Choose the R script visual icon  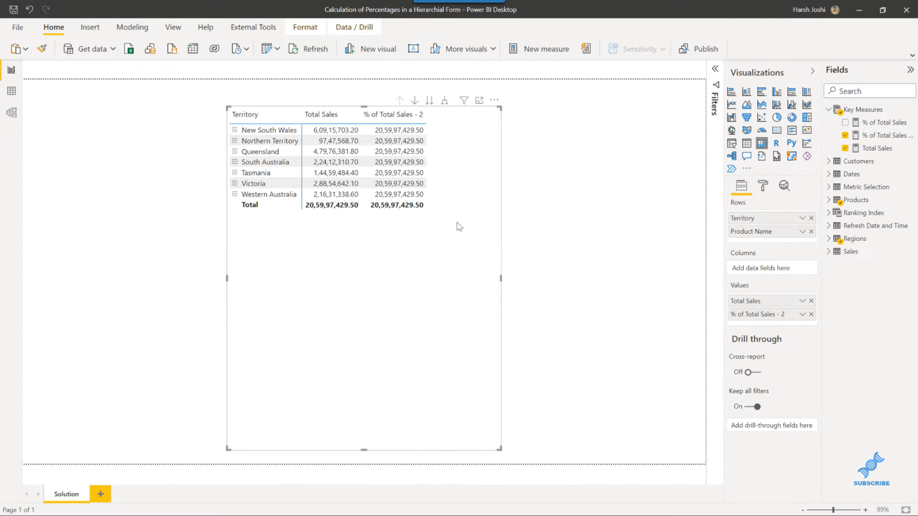[776, 143]
